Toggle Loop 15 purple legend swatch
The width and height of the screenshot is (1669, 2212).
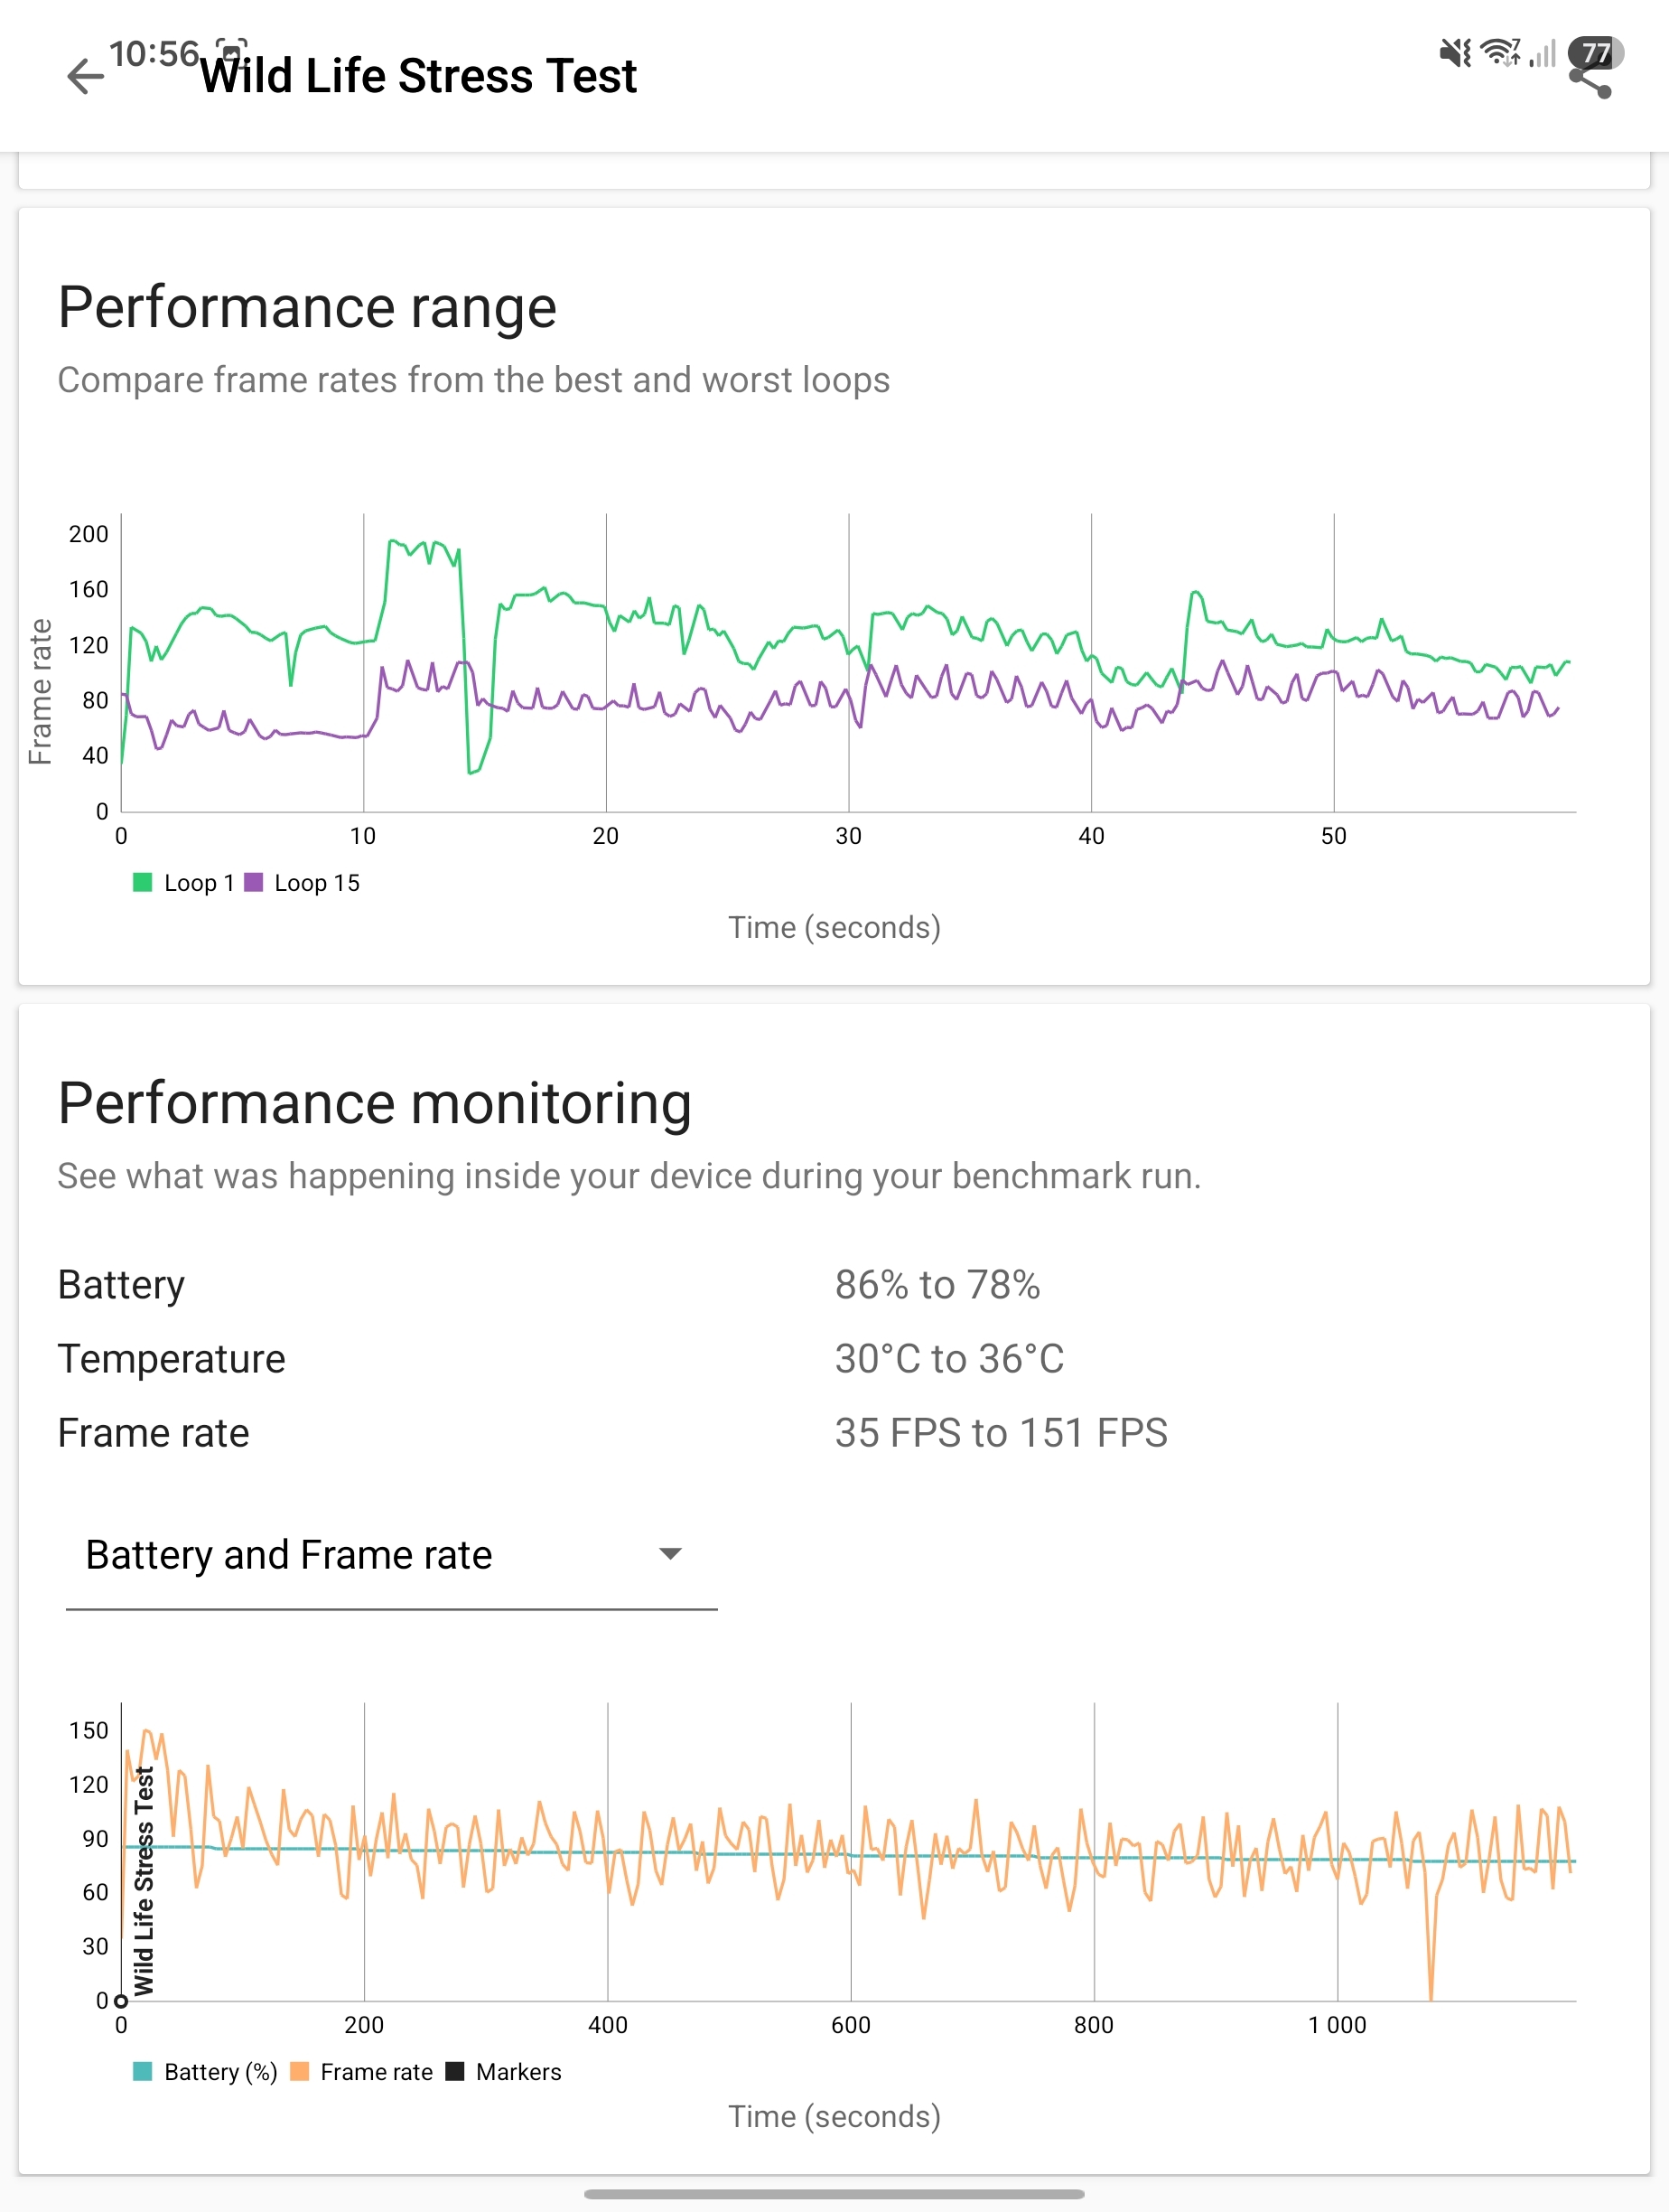point(253,882)
